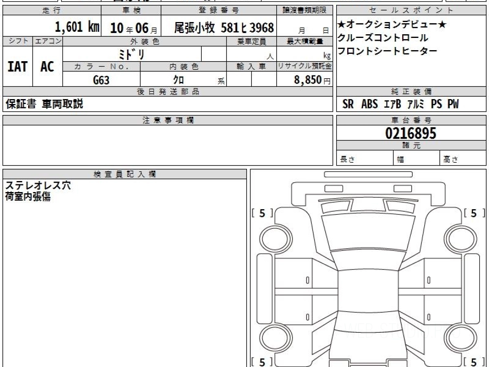Click the left front door 0 mark
The height and width of the screenshot is (367, 489).
click(x=307, y=280)
